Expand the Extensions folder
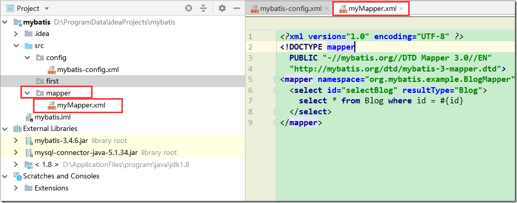This screenshot has width=517, height=203. (x=16, y=188)
